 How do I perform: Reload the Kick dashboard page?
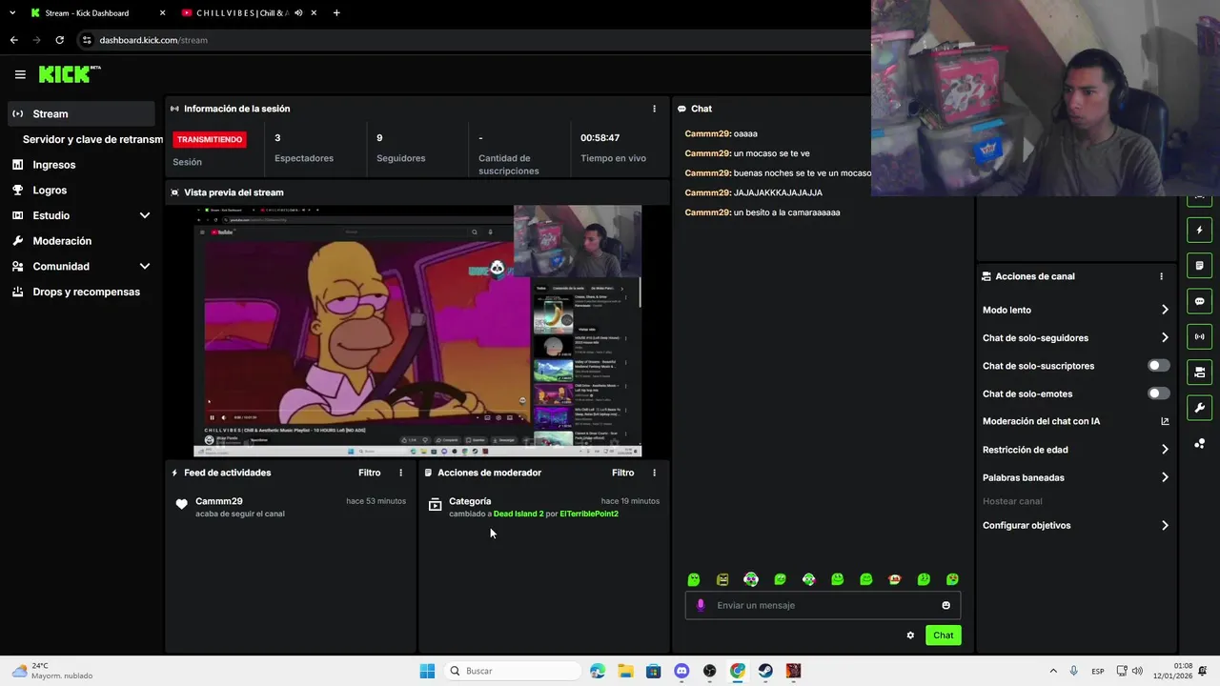[59, 40]
